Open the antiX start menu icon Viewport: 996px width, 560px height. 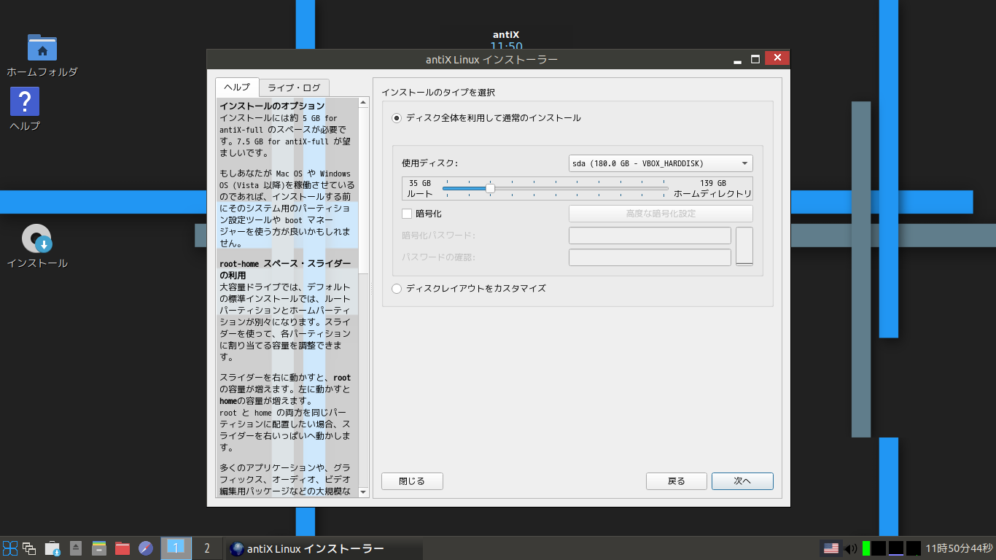[10, 548]
